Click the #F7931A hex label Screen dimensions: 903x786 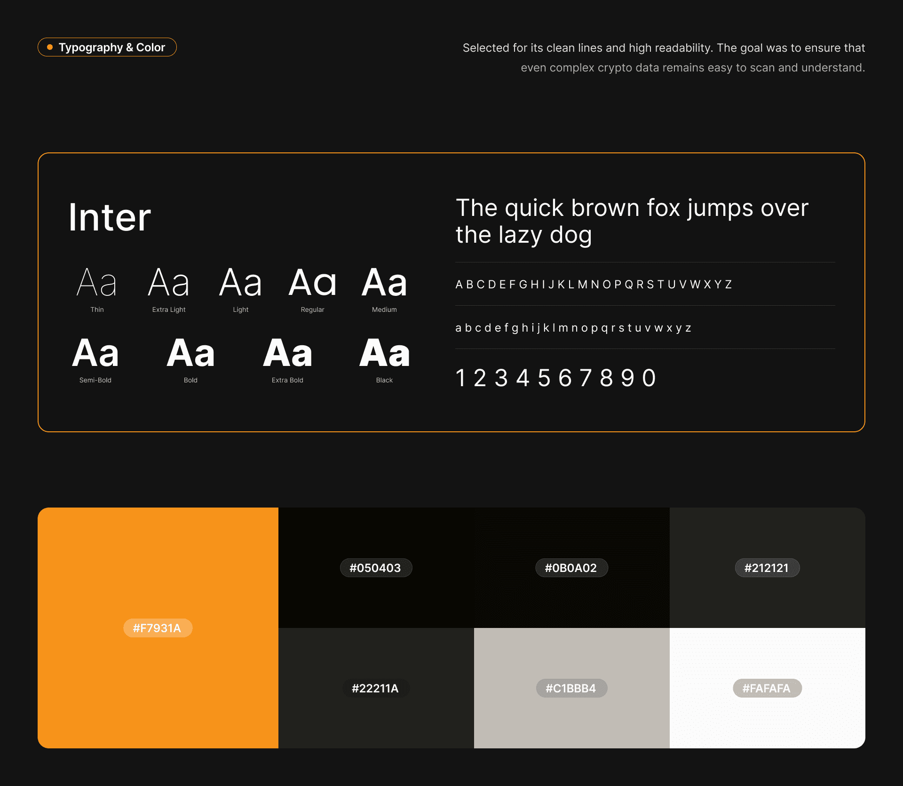[158, 628]
